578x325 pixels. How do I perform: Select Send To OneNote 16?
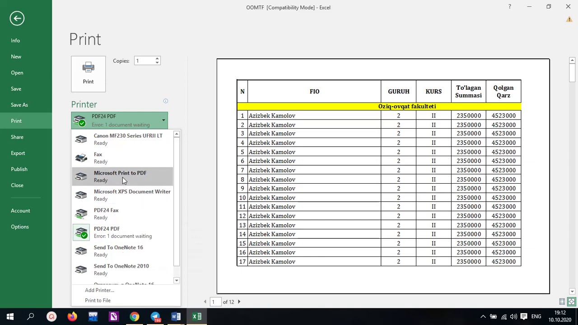122,251
